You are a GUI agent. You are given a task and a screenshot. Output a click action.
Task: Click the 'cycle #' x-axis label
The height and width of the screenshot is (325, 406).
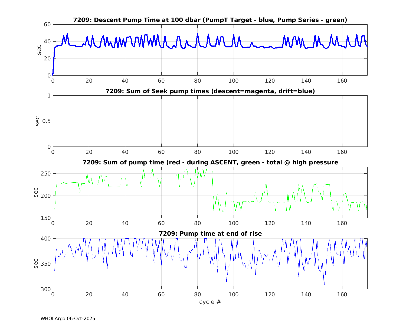tap(210, 302)
